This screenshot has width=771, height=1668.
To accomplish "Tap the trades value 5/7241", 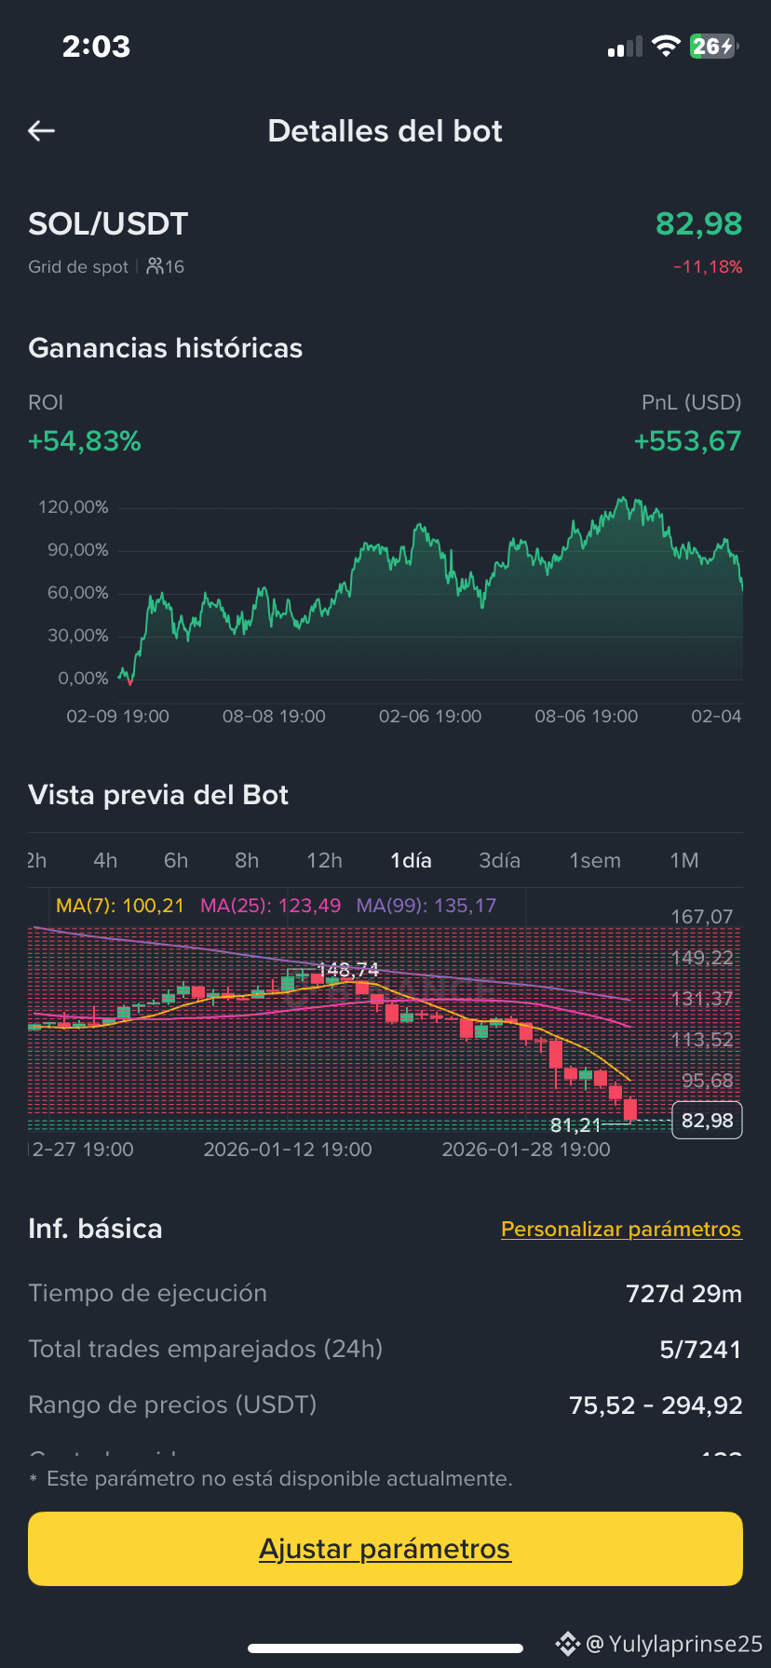I will click(700, 1350).
